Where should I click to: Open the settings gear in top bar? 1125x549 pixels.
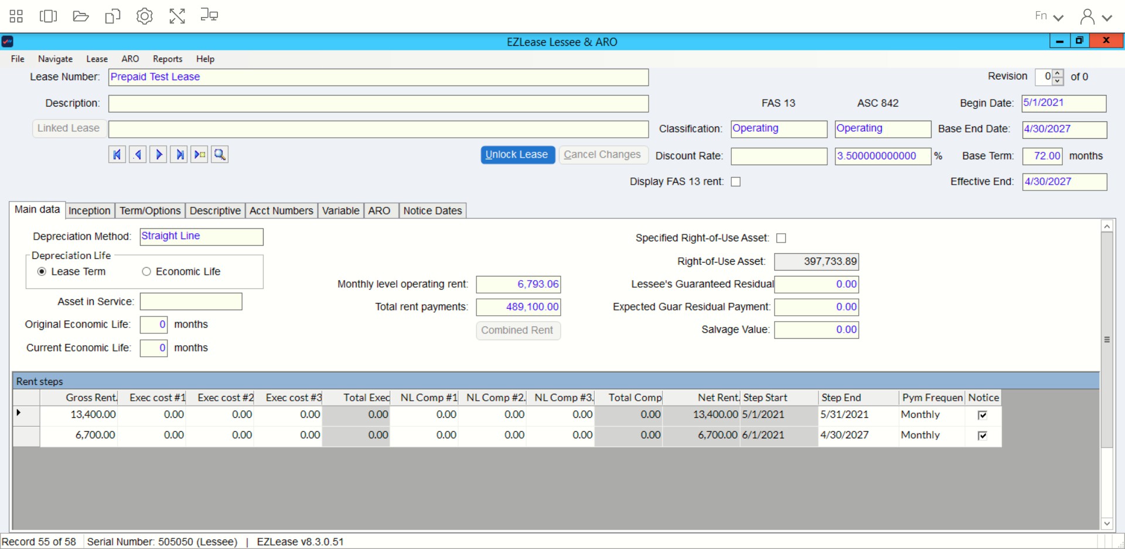145,16
